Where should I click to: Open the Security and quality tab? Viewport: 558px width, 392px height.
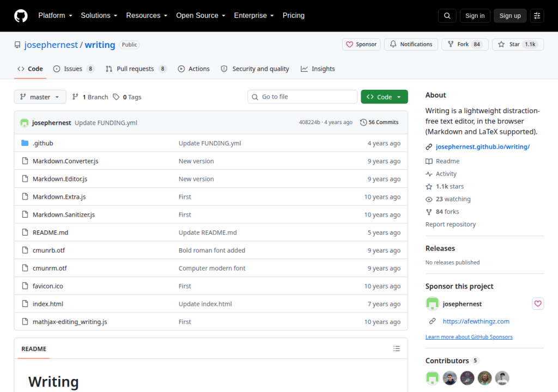(x=255, y=69)
